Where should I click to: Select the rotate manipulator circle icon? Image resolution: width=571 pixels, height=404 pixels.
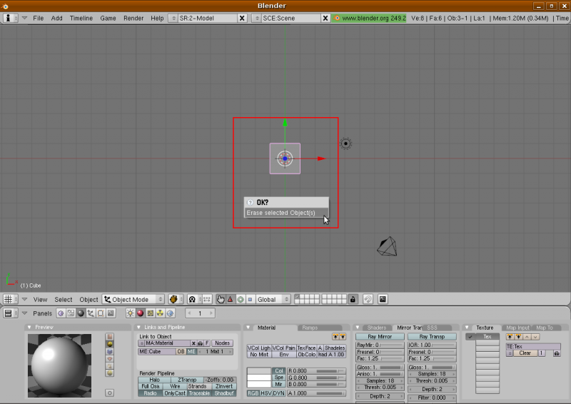(x=241, y=299)
